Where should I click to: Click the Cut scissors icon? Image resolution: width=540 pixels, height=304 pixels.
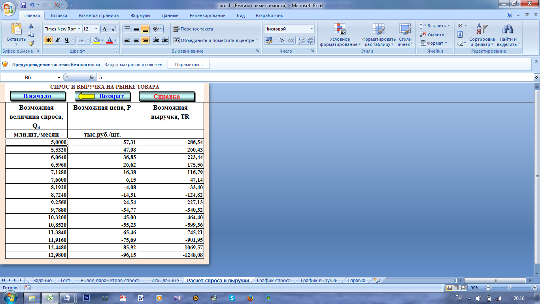pos(31,26)
